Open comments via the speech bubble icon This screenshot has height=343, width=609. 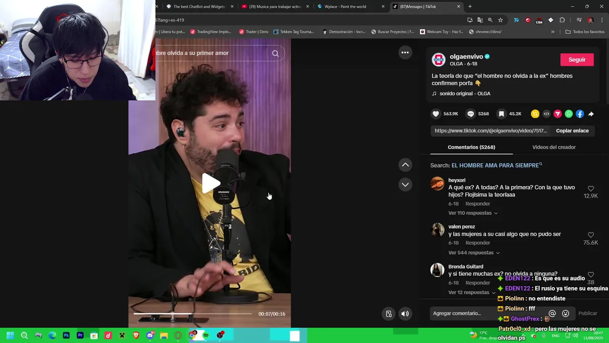click(471, 114)
